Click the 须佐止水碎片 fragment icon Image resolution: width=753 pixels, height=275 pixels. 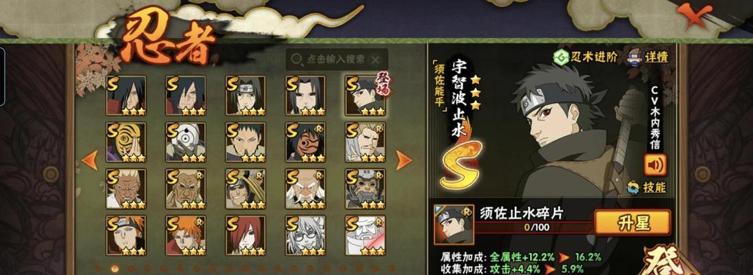click(454, 224)
